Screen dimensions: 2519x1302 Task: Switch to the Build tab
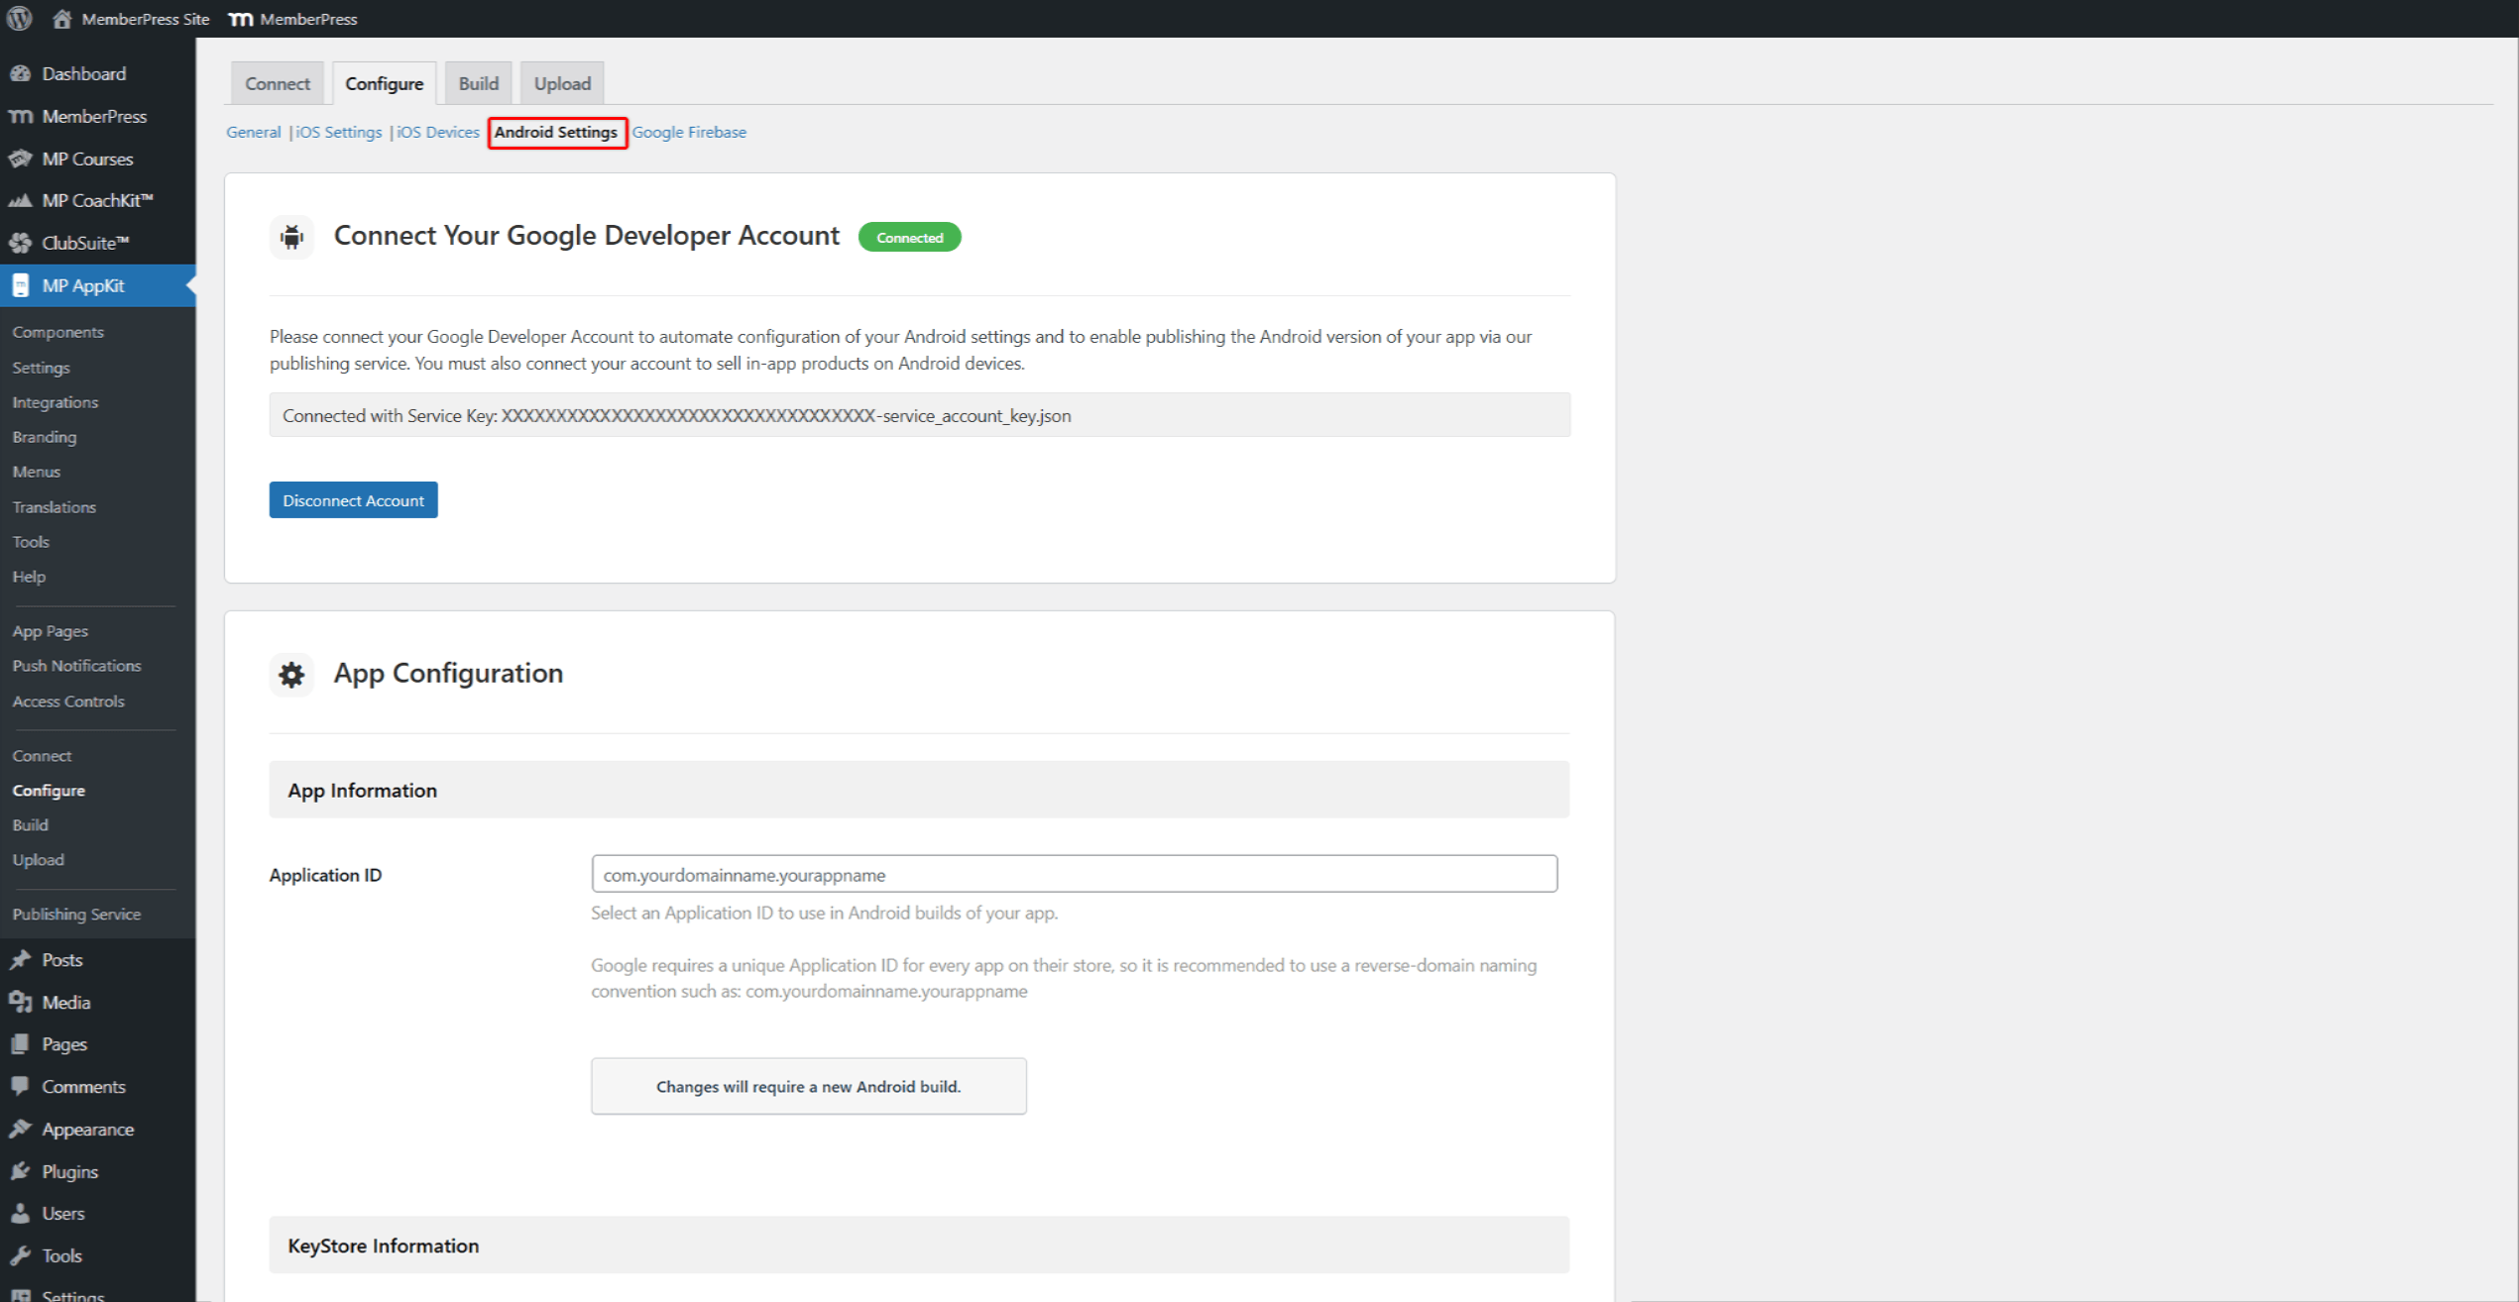click(478, 83)
